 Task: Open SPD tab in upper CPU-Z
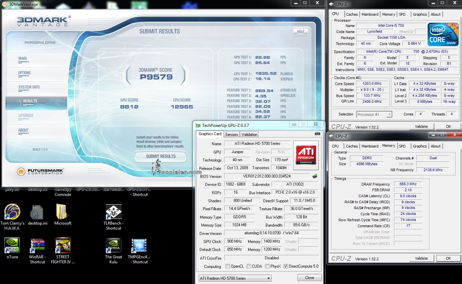402,14
